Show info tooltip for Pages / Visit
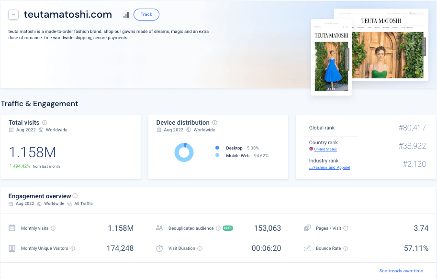The image size is (437, 279). pos(346,228)
